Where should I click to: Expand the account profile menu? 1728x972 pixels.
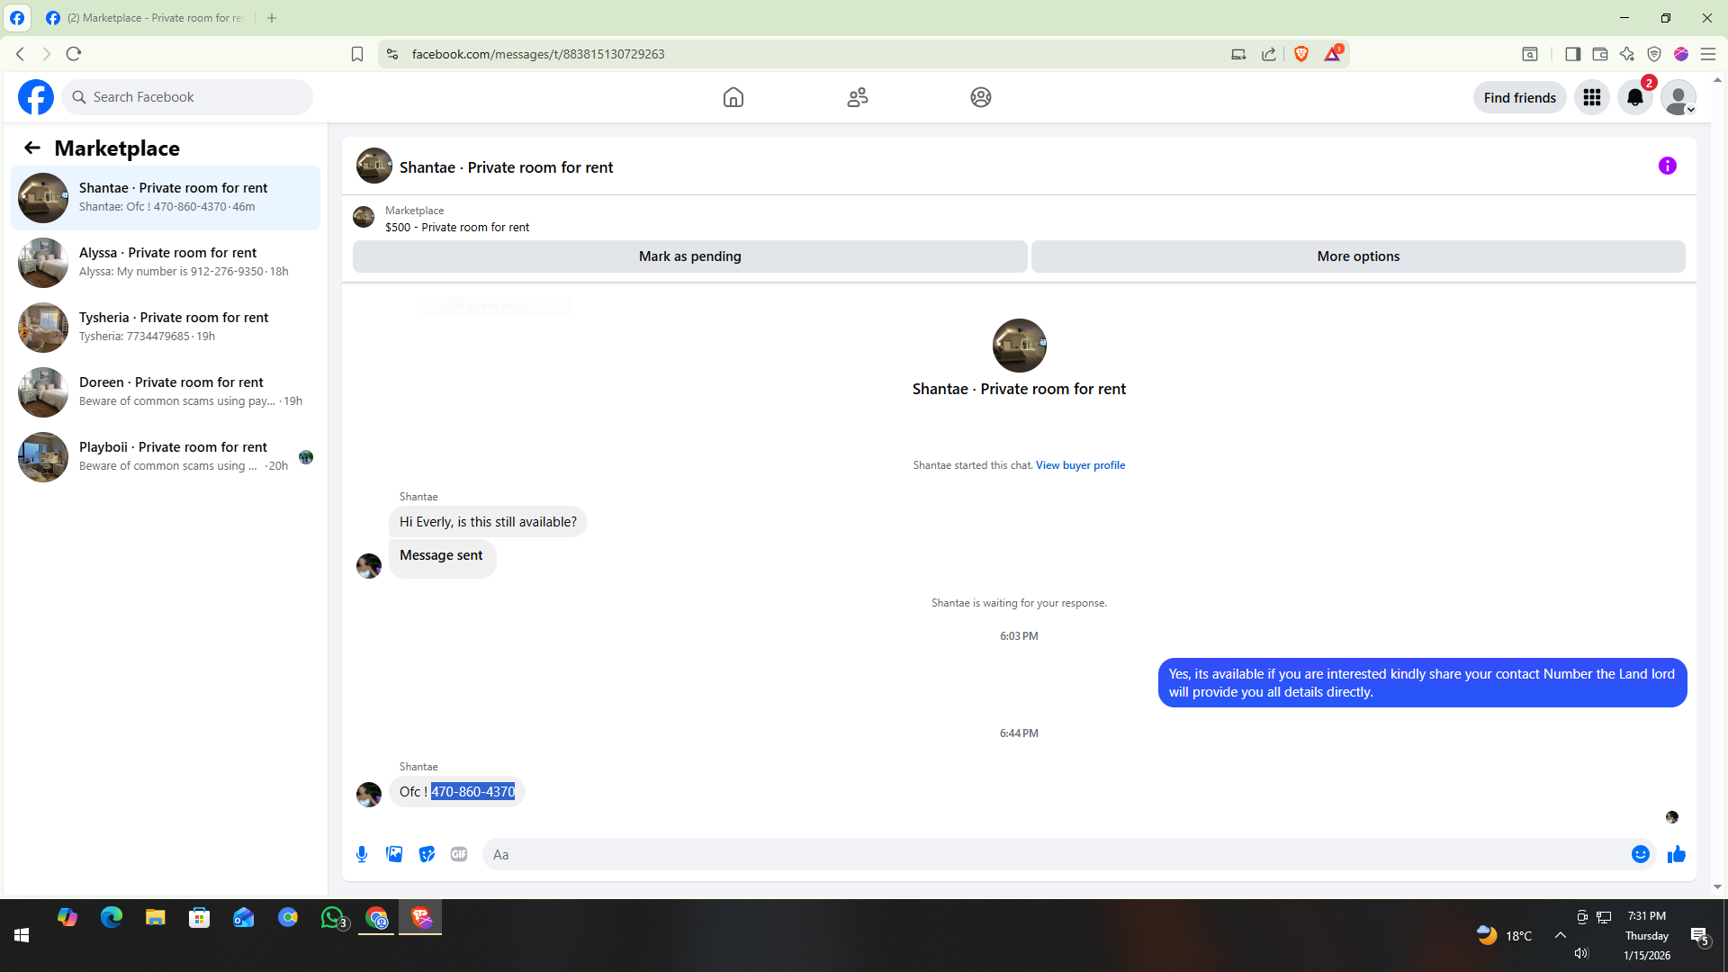pos(1678,97)
